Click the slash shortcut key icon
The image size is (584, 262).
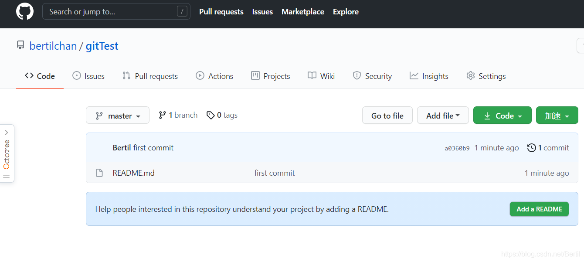tap(182, 11)
